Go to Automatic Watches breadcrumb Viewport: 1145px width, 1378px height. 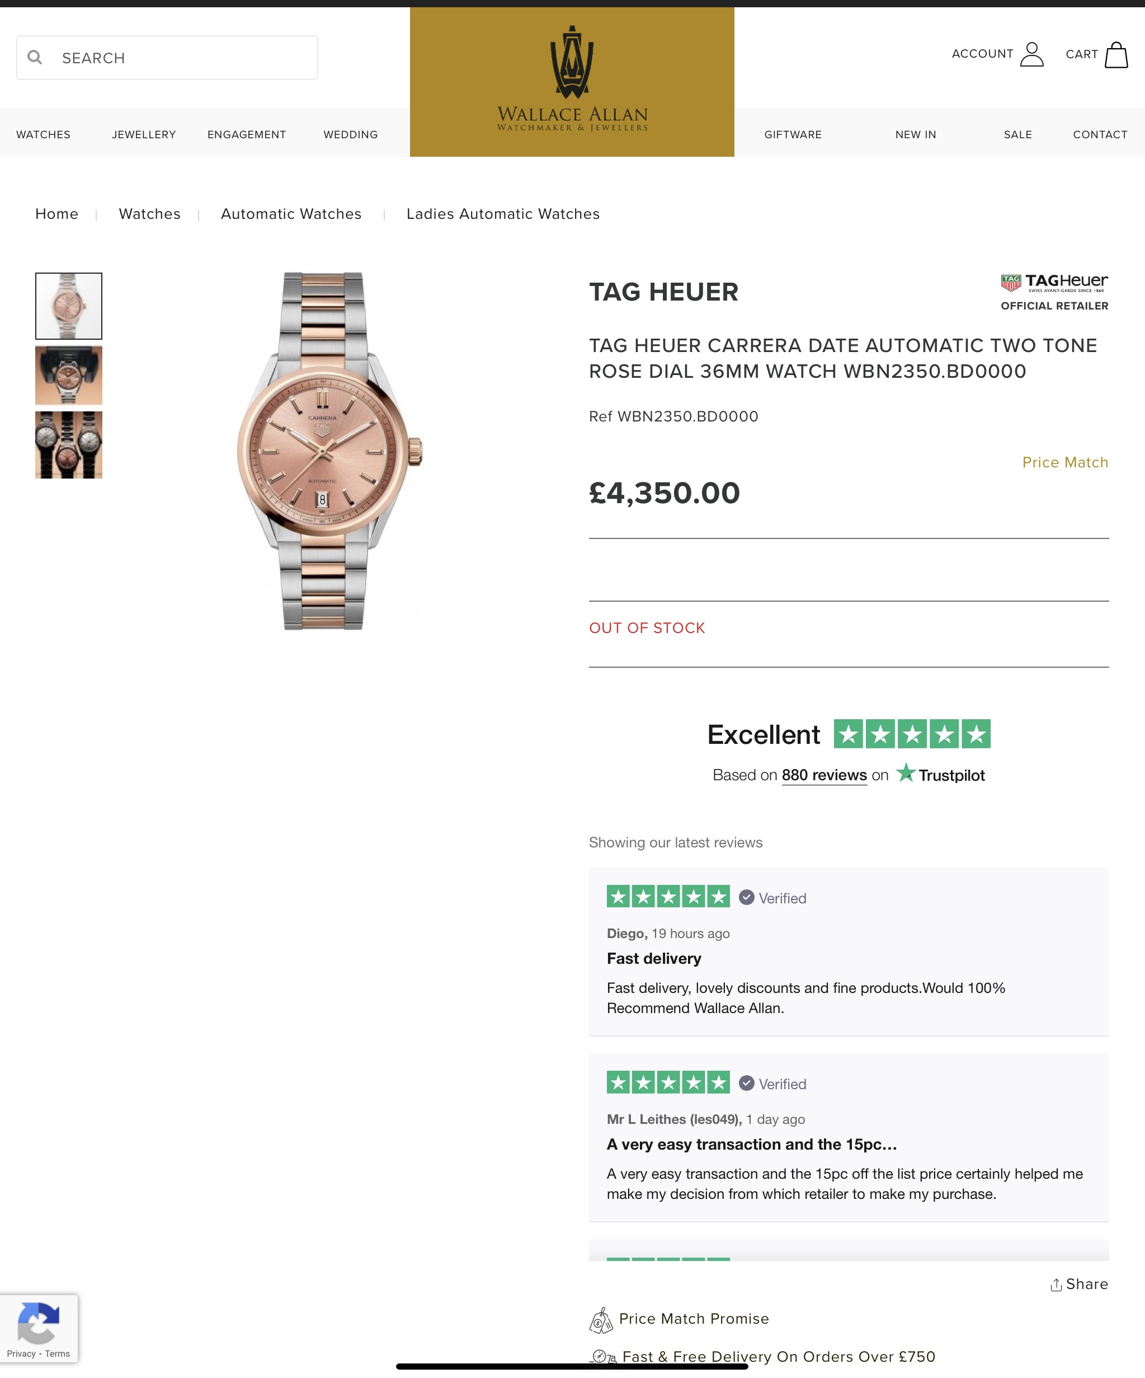[x=291, y=214]
